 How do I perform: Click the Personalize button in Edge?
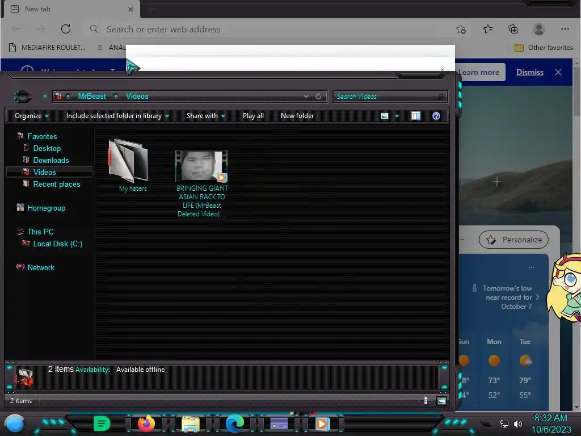(513, 240)
